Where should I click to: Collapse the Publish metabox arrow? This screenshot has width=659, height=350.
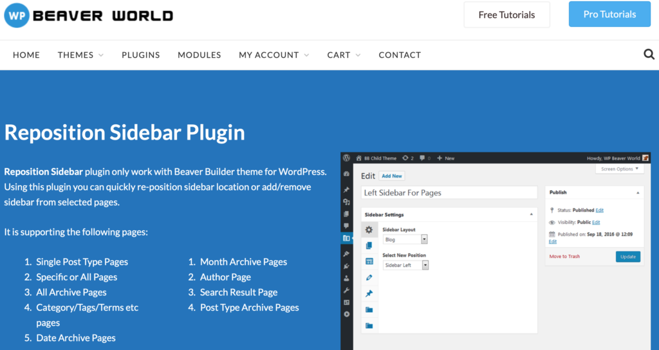(x=638, y=192)
